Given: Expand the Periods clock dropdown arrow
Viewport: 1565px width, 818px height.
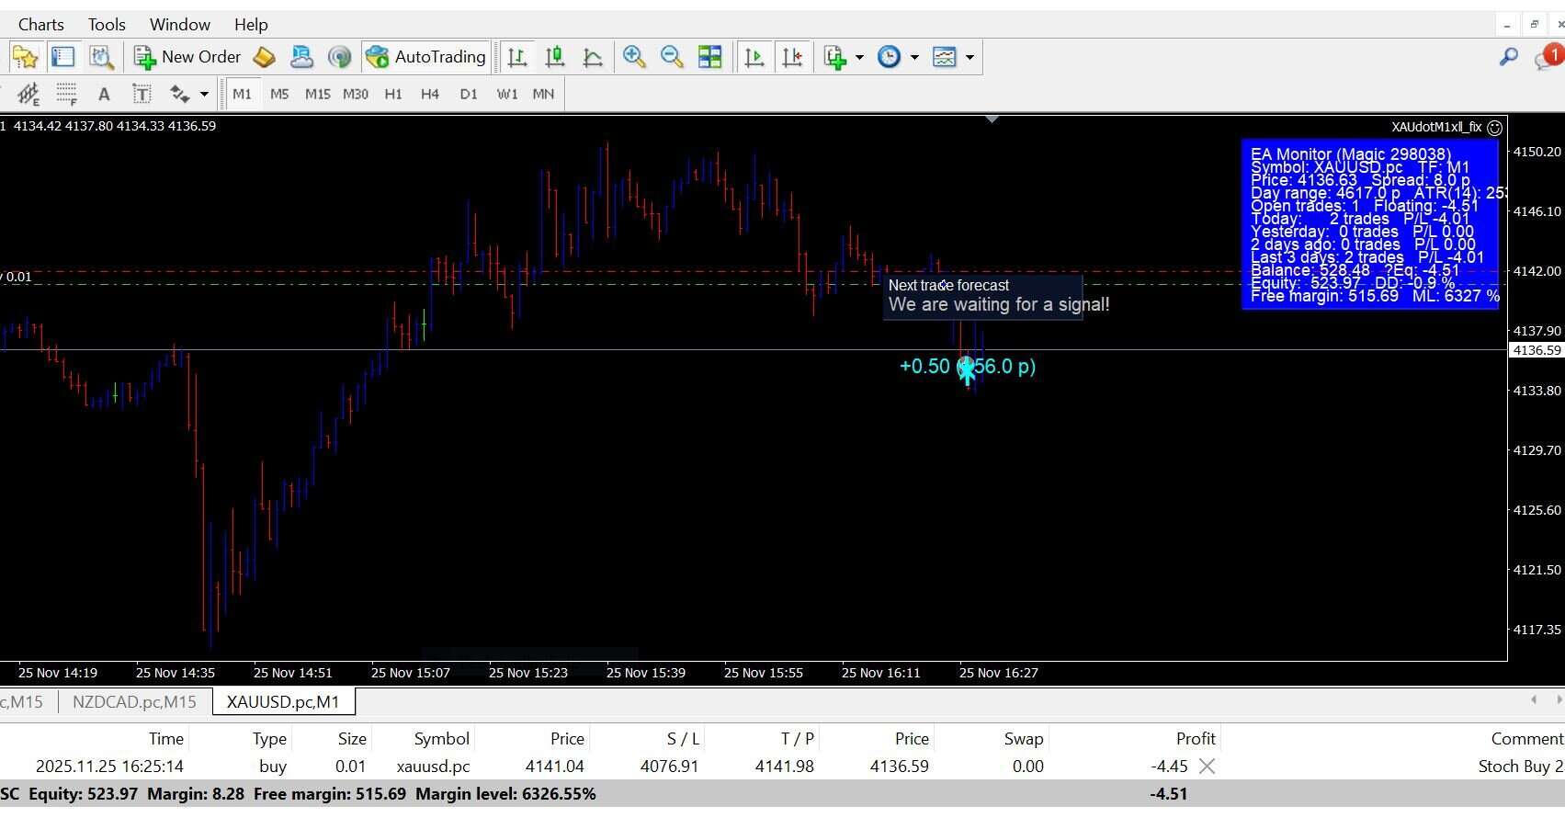Looking at the screenshot, I should (x=914, y=57).
